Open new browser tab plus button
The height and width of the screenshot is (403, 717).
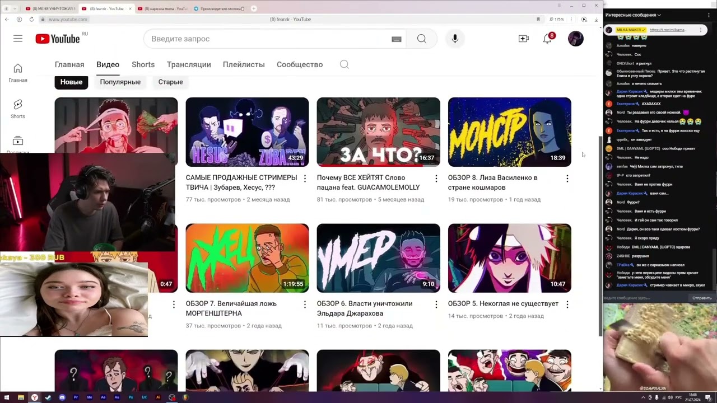254,8
